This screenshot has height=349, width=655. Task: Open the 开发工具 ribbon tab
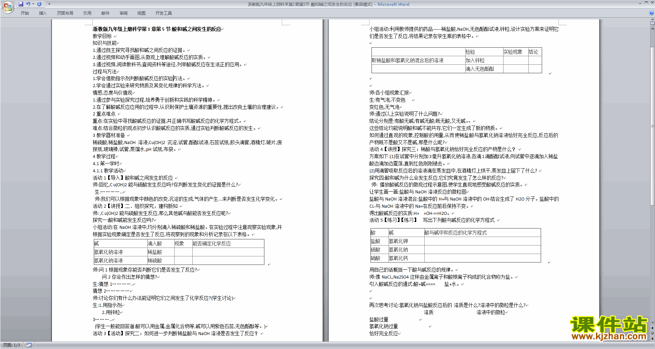[x=164, y=13]
